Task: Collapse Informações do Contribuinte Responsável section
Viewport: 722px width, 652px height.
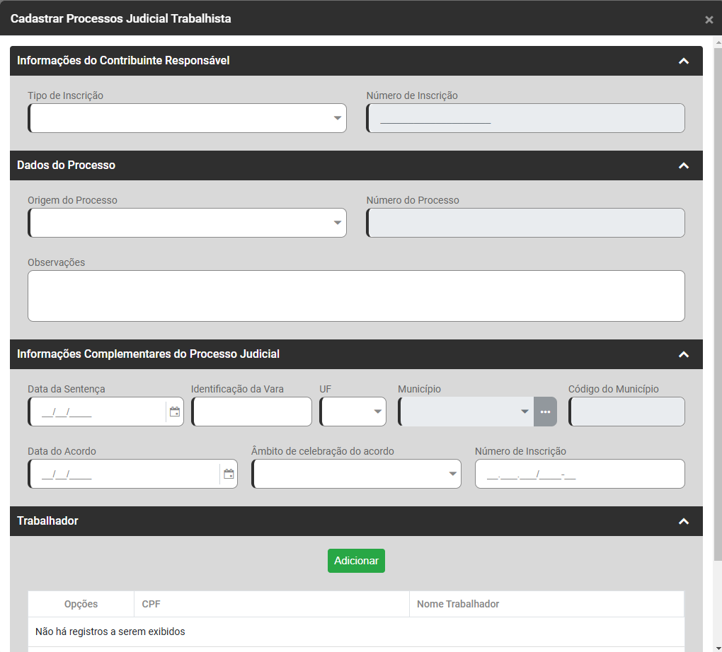Action: click(x=683, y=61)
